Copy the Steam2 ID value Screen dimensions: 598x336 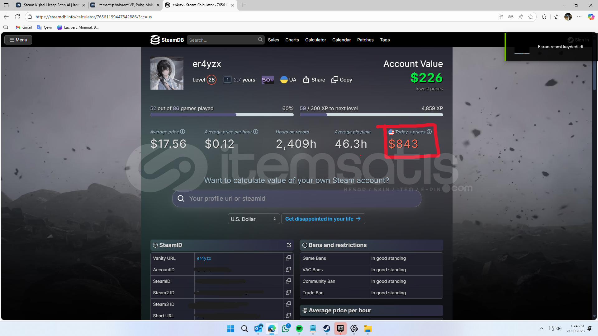click(288, 292)
